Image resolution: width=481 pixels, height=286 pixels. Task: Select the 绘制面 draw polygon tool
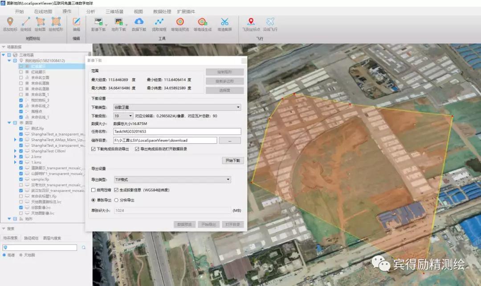41,21
